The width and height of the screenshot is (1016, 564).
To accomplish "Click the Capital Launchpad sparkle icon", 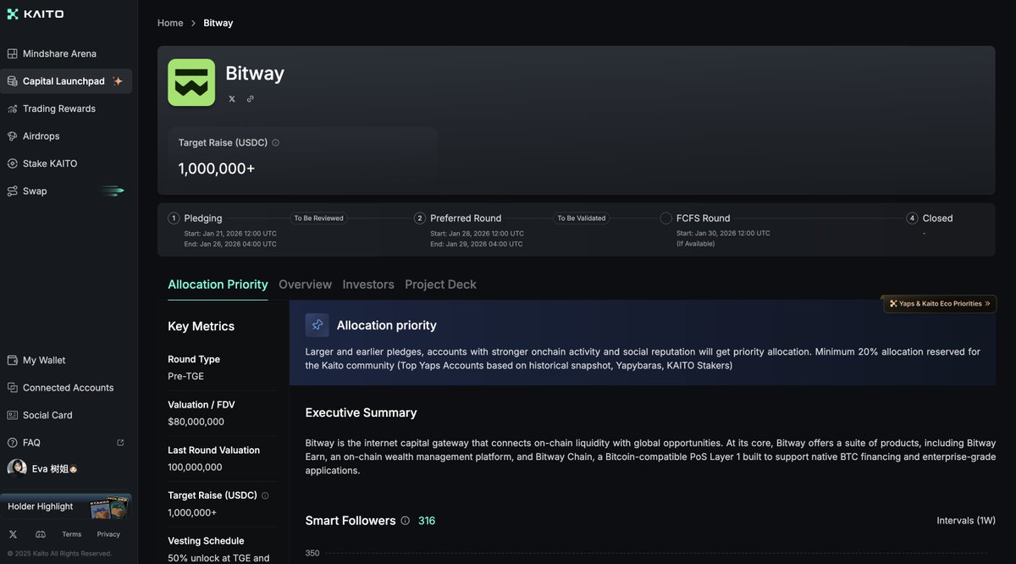I will click(x=118, y=81).
